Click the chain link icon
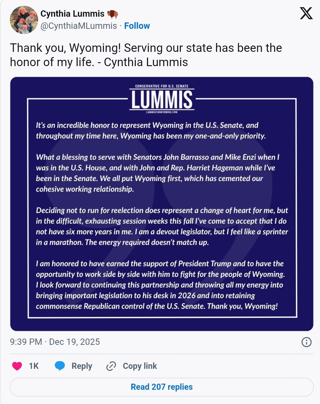Screen dimensions: 320x404 click(x=111, y=366)
